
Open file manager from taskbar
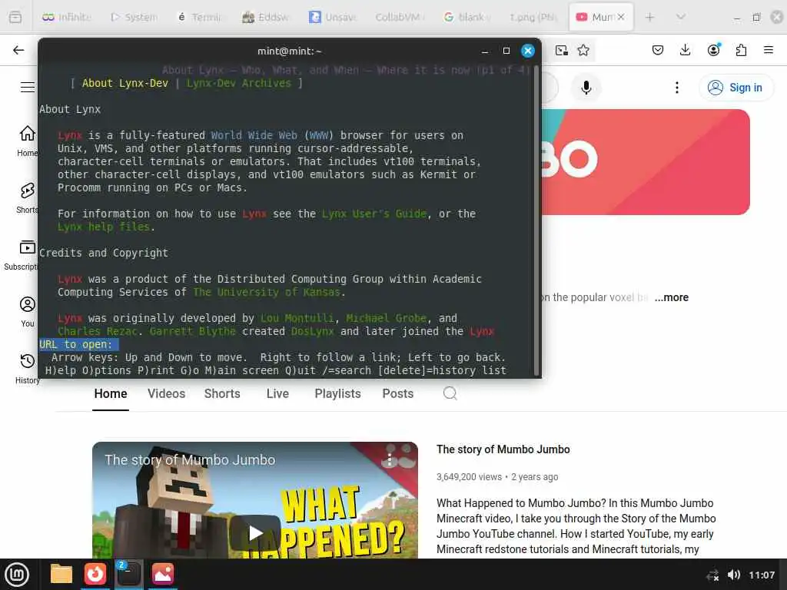pyautogui.click(x=61, y=574)
